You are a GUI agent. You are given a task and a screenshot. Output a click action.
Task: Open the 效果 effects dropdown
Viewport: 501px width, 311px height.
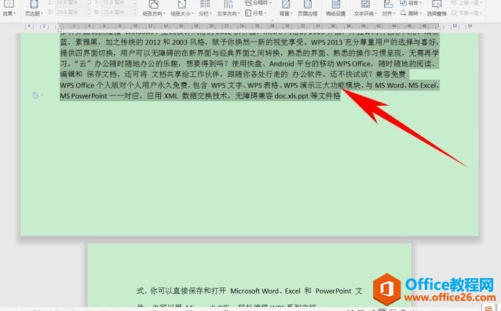tap(9, 9)
